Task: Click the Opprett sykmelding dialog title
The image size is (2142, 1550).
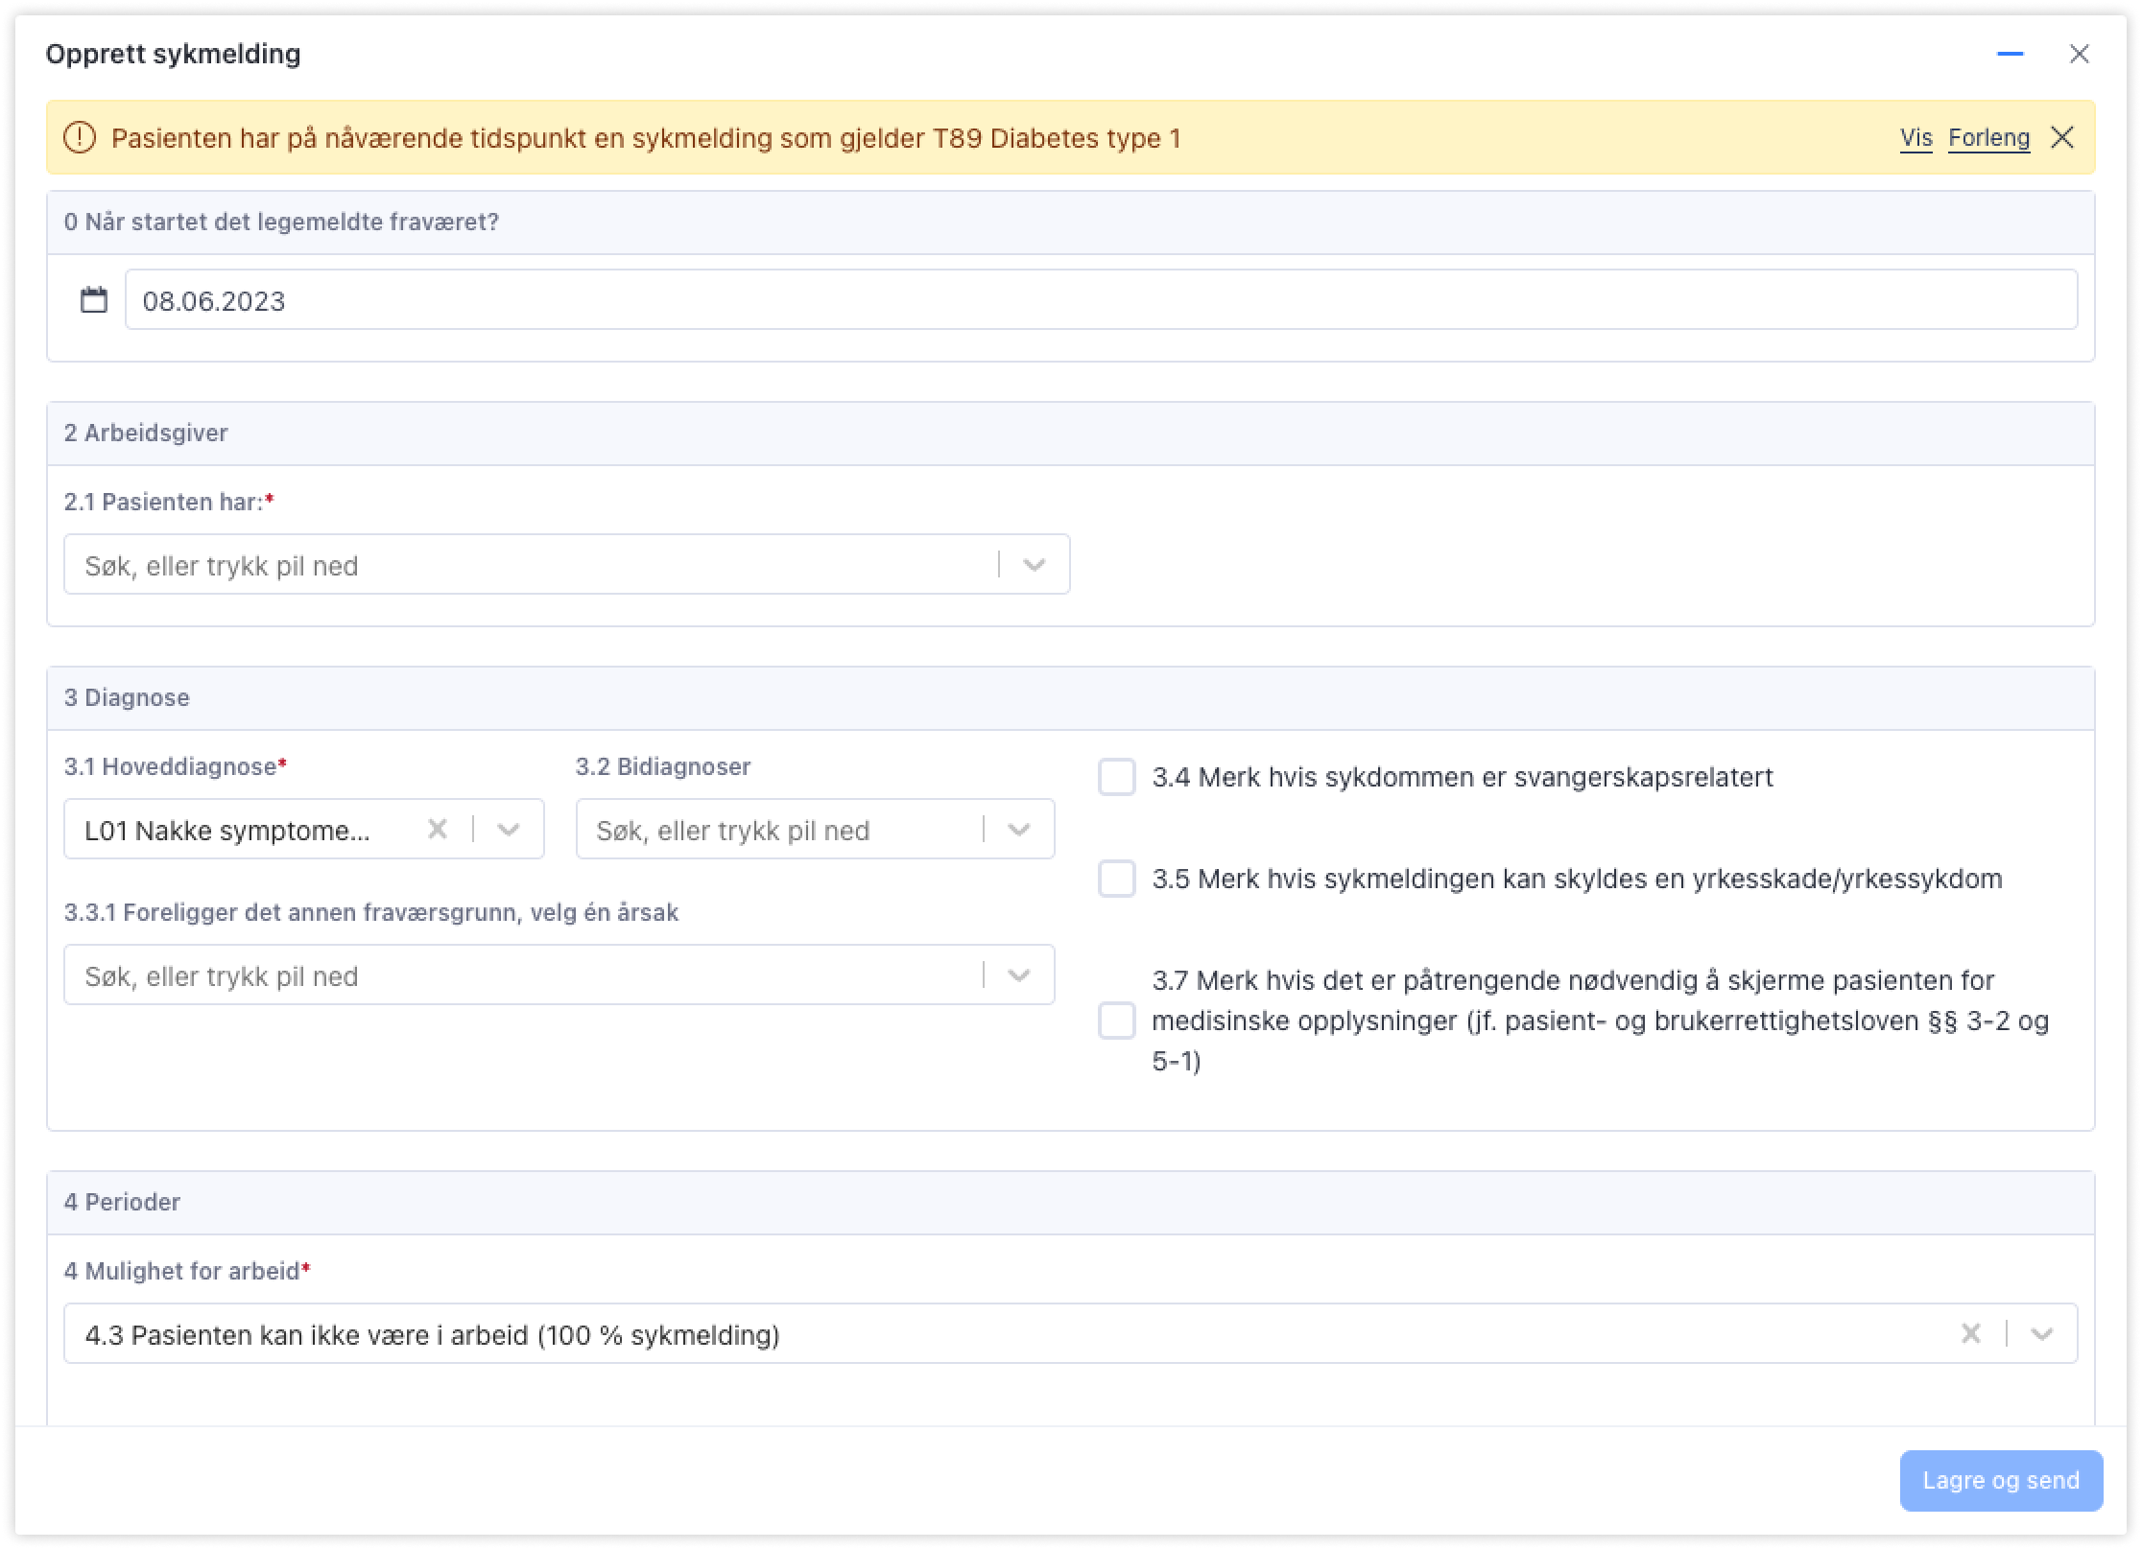Action: [174, 54]
